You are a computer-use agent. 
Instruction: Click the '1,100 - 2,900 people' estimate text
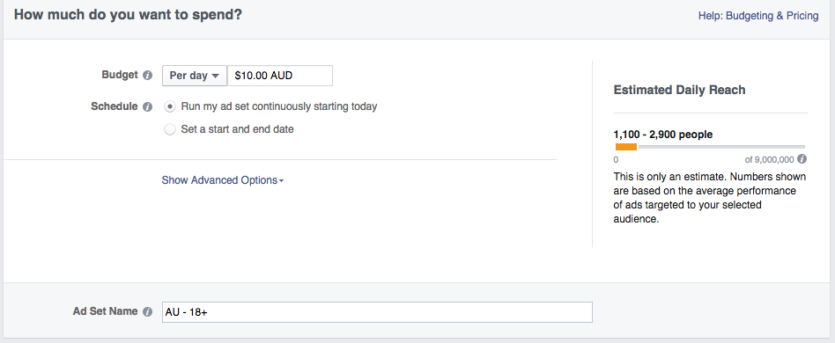pyautogui.click(x=663, y=135)
